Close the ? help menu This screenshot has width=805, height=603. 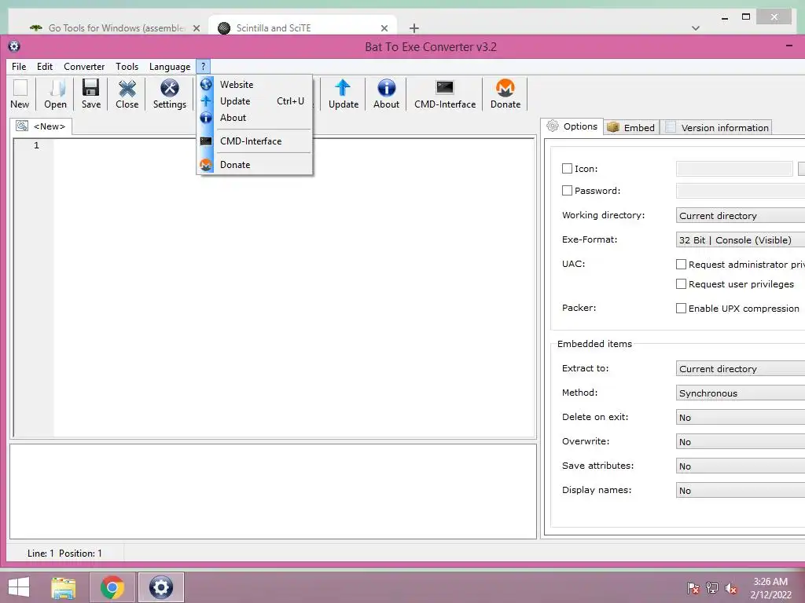pyautogui.click(x=204, y=67)
